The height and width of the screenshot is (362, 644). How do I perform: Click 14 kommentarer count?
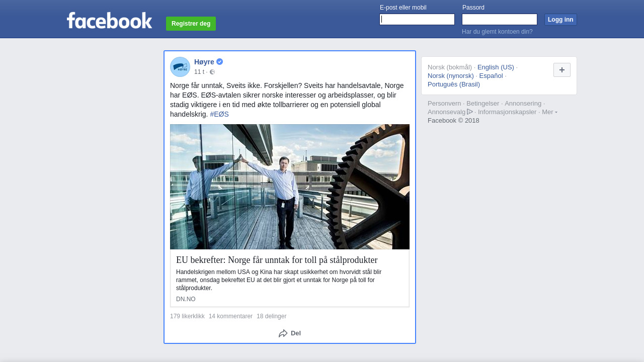[230, 316]
